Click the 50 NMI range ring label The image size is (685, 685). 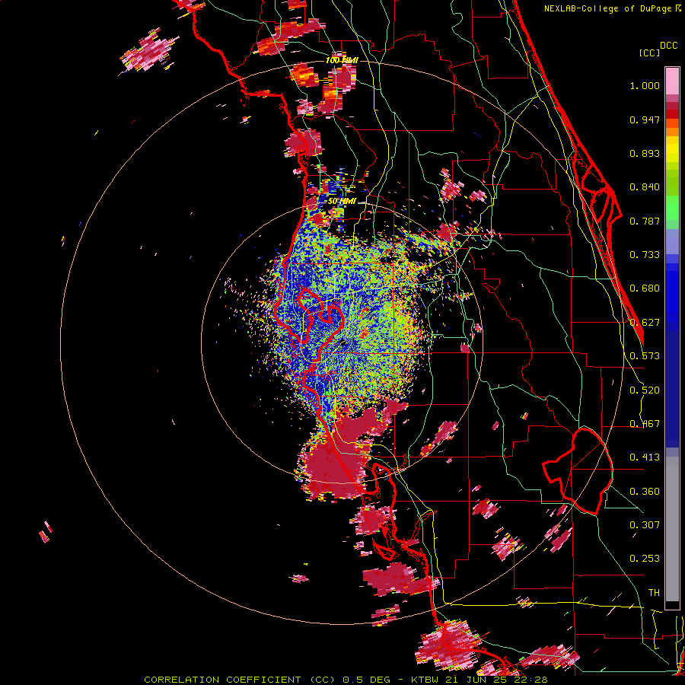(x=342, y=202)
